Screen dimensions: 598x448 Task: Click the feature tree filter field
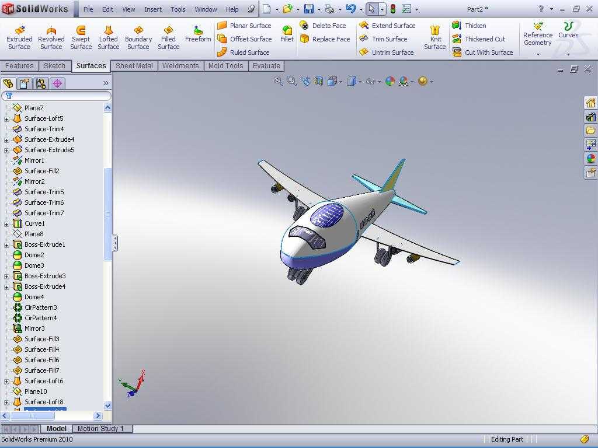click(57, 96)
